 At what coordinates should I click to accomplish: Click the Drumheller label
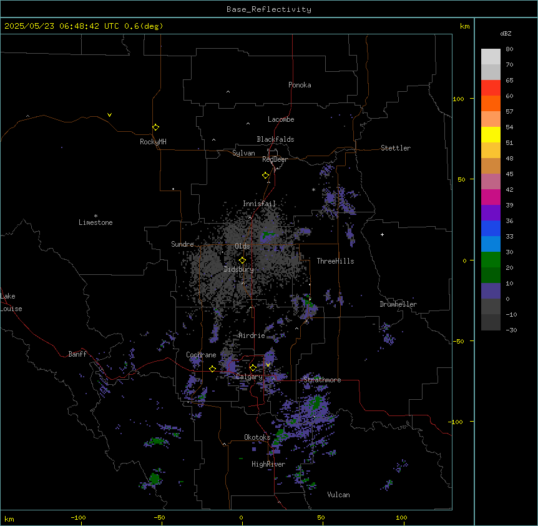point(398,304)
